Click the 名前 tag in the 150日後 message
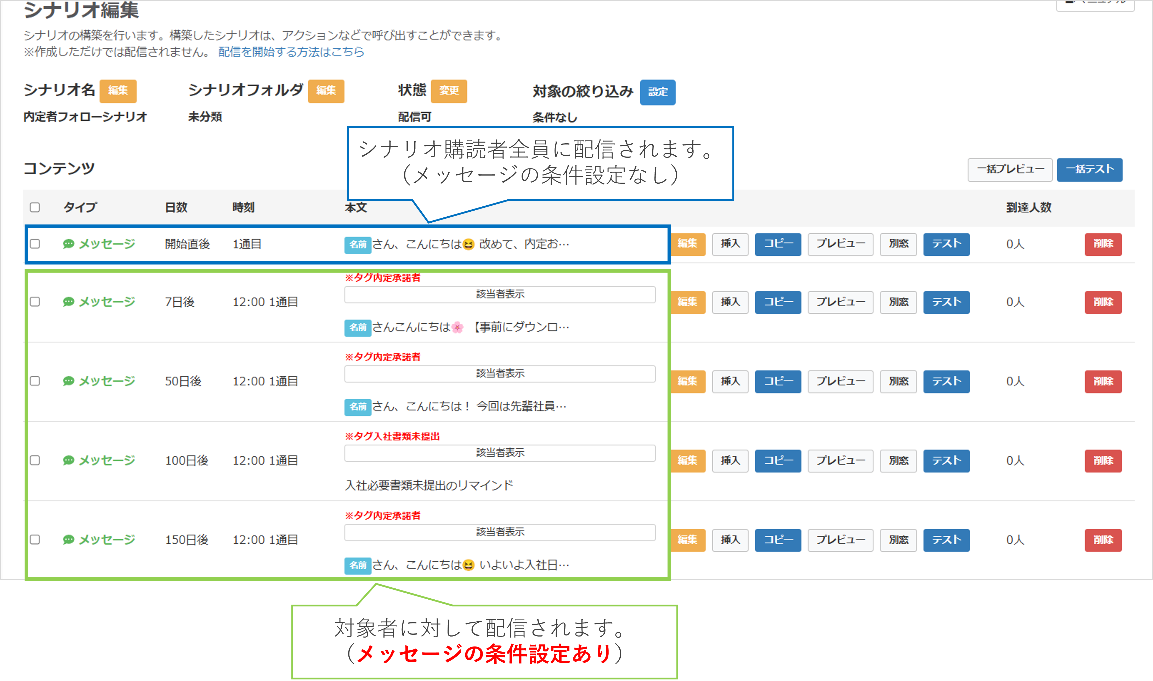This screenshot has width=1153, height=681. (x=357, y=565)
